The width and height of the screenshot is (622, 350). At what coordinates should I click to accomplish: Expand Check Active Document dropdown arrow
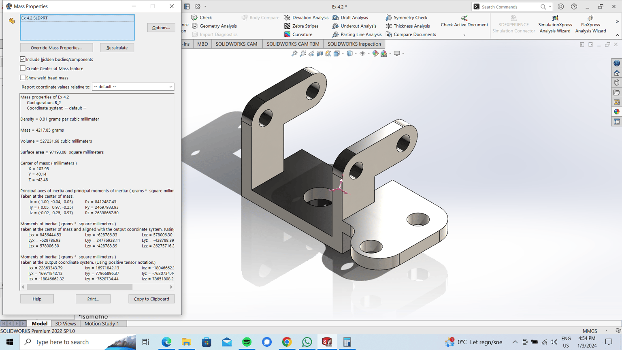(464, 35)
